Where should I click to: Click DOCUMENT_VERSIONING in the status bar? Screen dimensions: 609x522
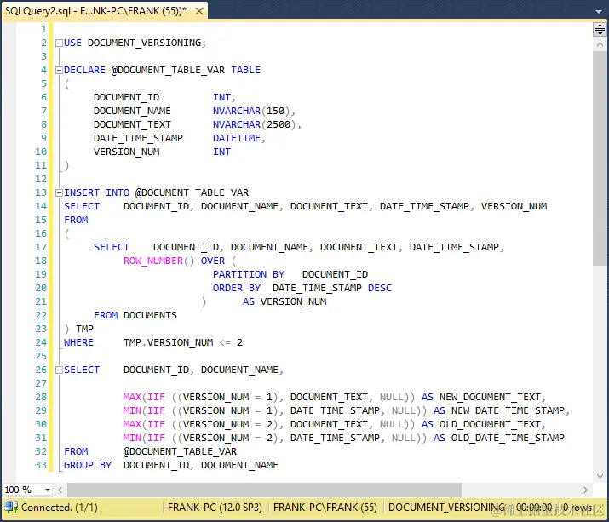446,508
